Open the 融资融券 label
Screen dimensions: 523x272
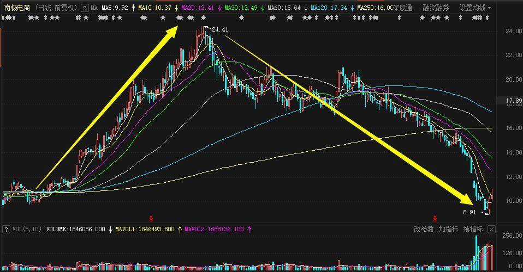coord(435,8)
